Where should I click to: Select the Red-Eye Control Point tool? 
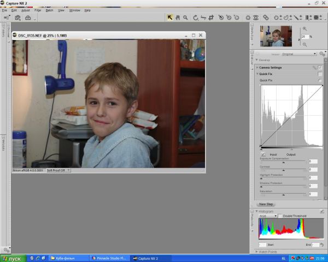[256, 18]
